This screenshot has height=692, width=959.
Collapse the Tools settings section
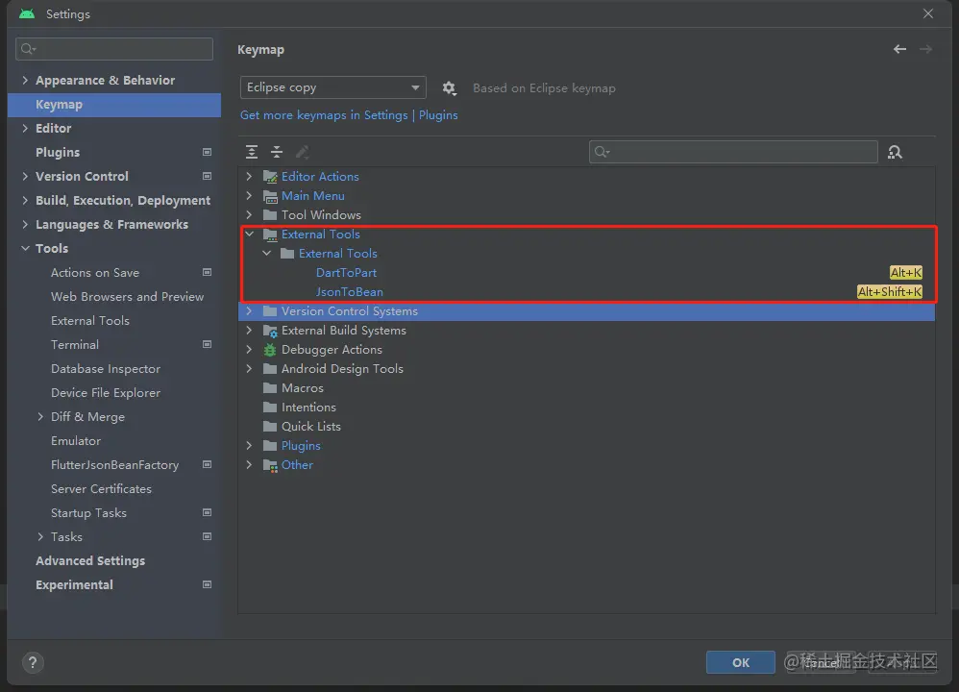(25, 249)
